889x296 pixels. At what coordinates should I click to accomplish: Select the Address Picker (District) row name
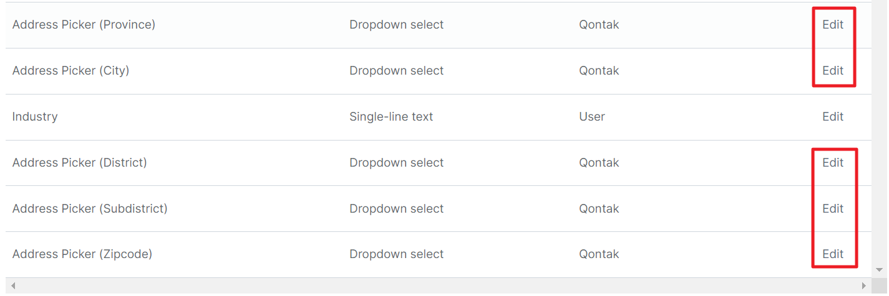pos(80,163)
